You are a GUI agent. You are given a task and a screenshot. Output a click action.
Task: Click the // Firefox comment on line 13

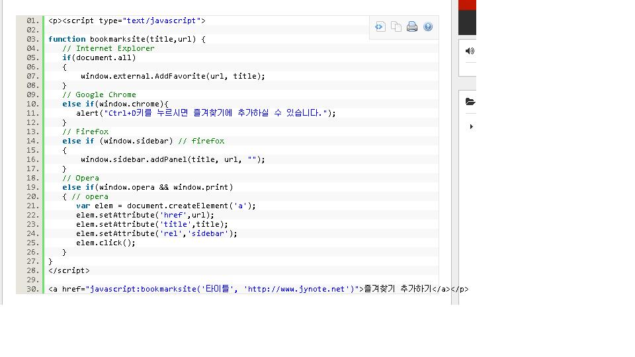click(85, 132)
